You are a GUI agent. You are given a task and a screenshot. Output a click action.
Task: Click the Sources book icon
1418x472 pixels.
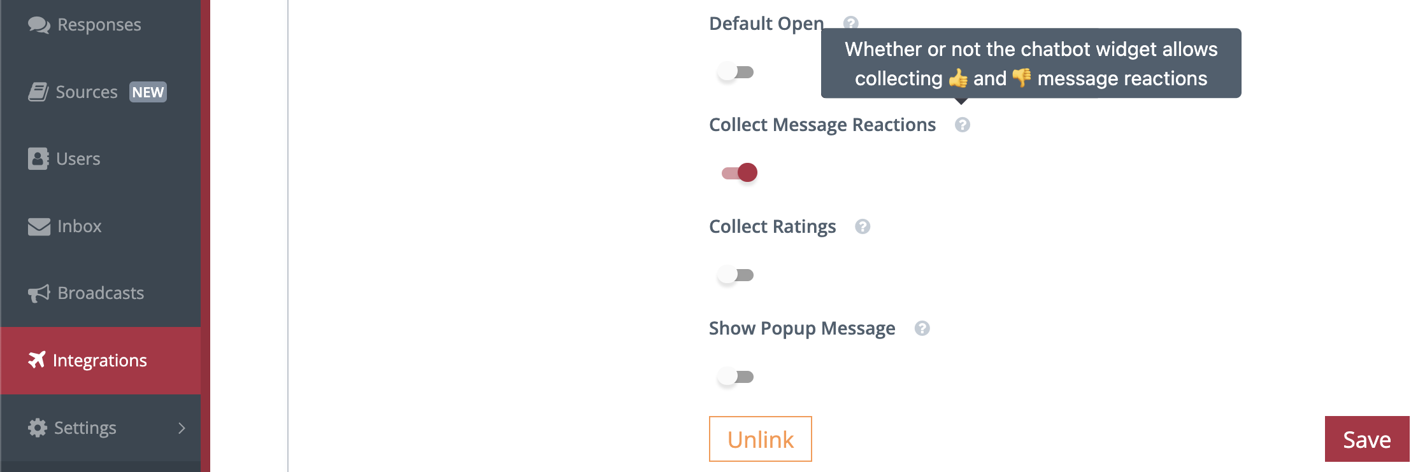38,92
